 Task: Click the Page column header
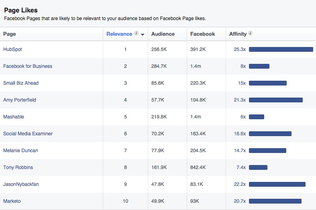click(10, 34)
